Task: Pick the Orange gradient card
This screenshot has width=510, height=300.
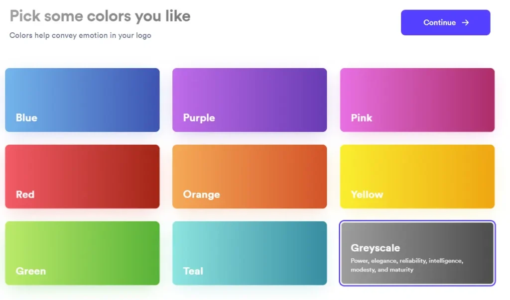Action: click(x=250, y=176)
